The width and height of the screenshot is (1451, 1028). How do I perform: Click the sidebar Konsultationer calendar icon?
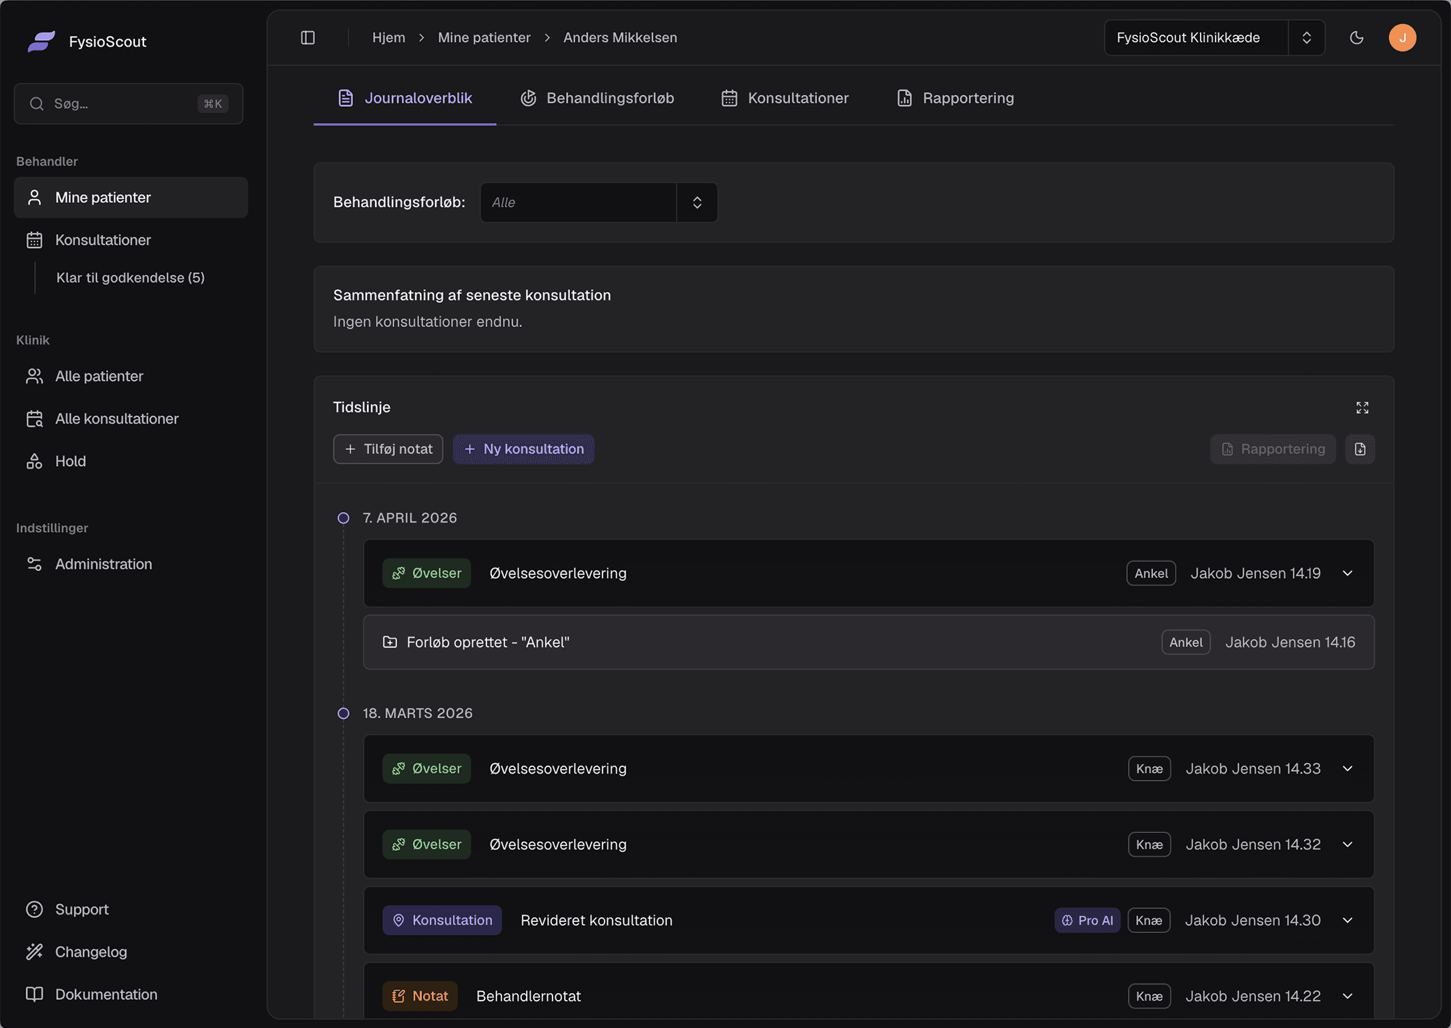point(34,240)
